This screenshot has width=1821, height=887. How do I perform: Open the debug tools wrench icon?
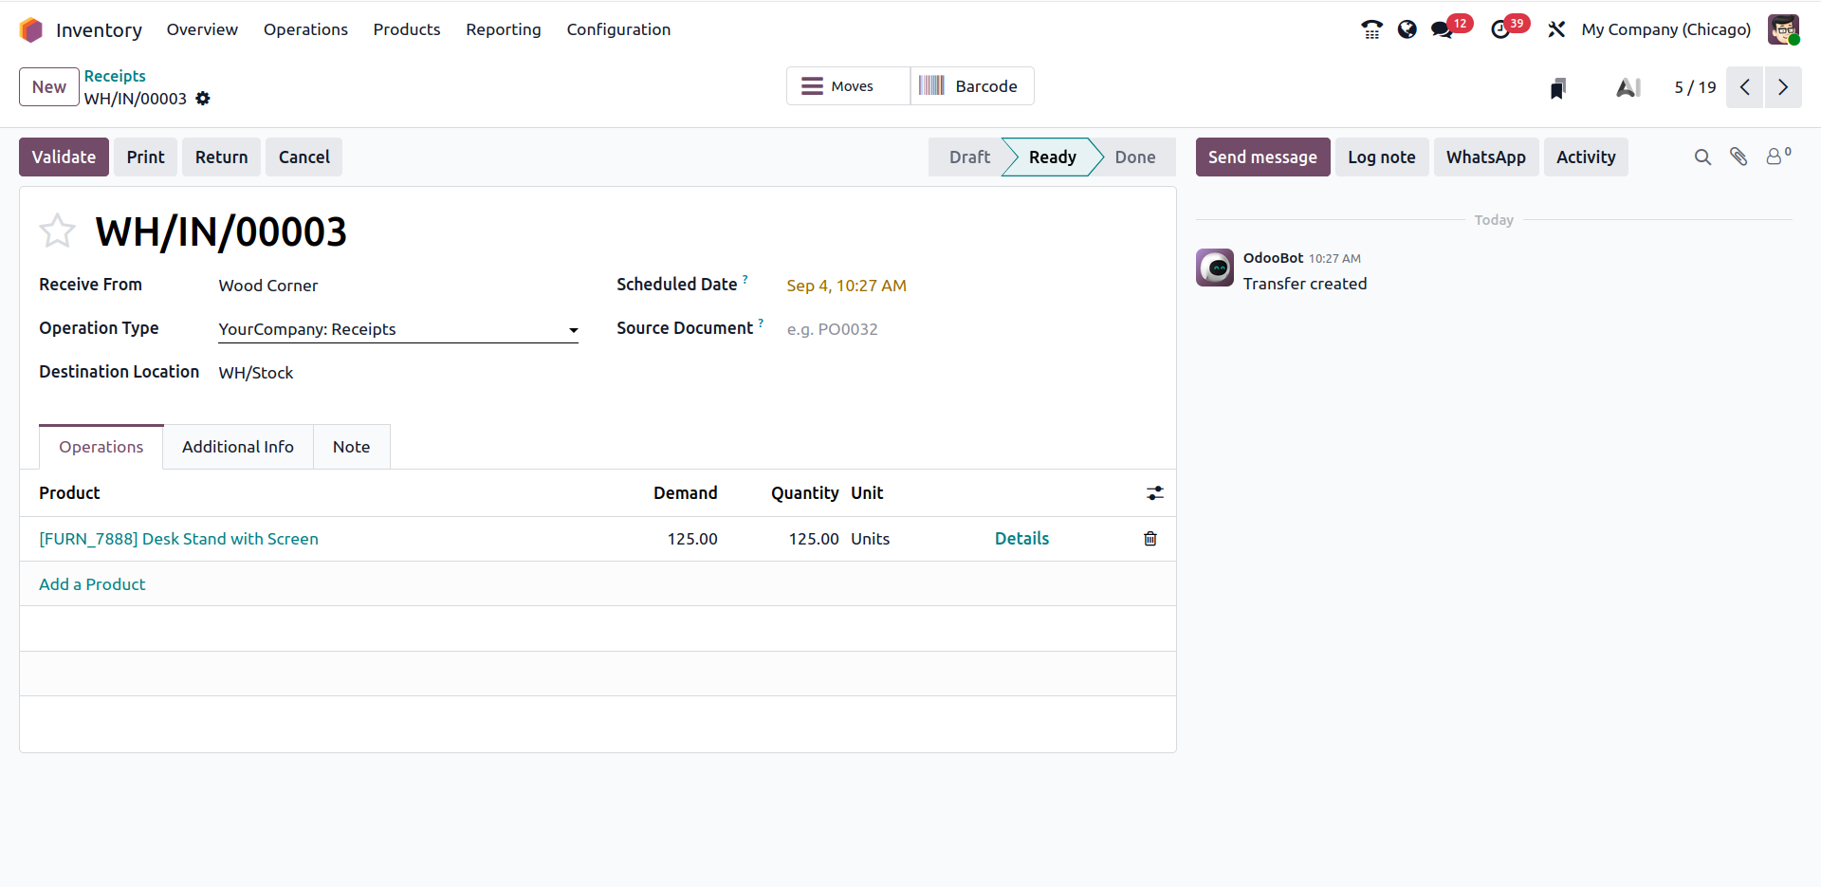coord(1556,29)
